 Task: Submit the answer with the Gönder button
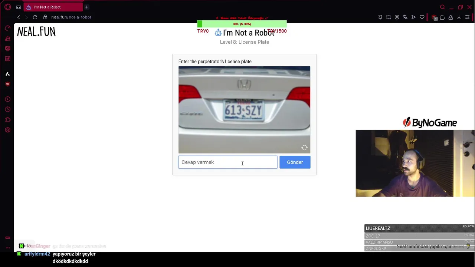(x=295, y=162)
